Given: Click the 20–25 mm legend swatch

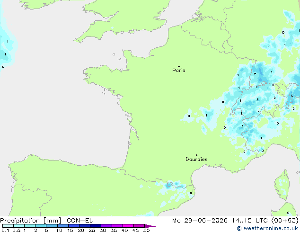Looking at the screenshot, I should coord(85,226).
